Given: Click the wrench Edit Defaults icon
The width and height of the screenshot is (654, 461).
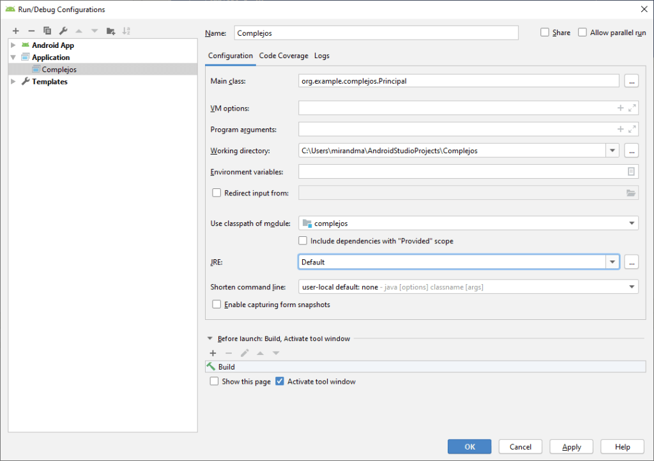Looking at the screenshot, I should (x=63, y=31).
